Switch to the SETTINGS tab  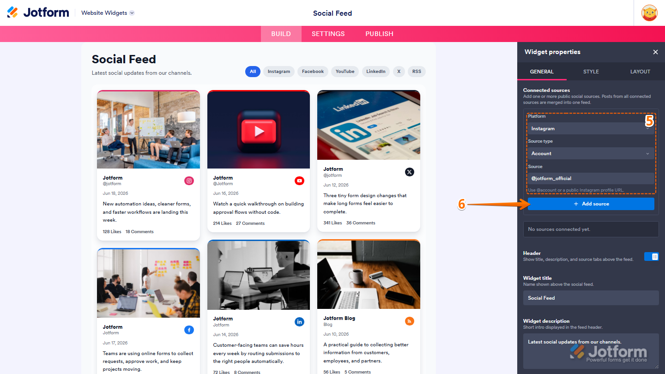[328, 34]
